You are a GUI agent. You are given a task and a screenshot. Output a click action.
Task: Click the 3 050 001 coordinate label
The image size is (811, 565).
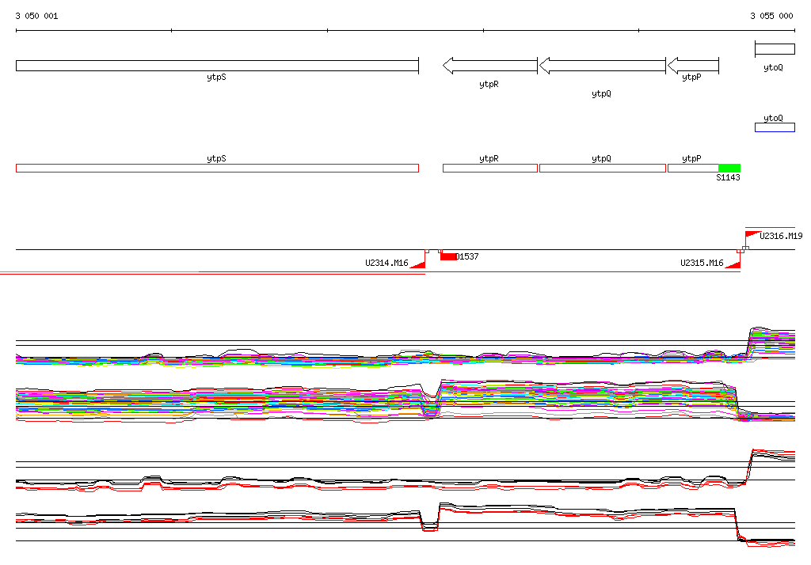36,16
